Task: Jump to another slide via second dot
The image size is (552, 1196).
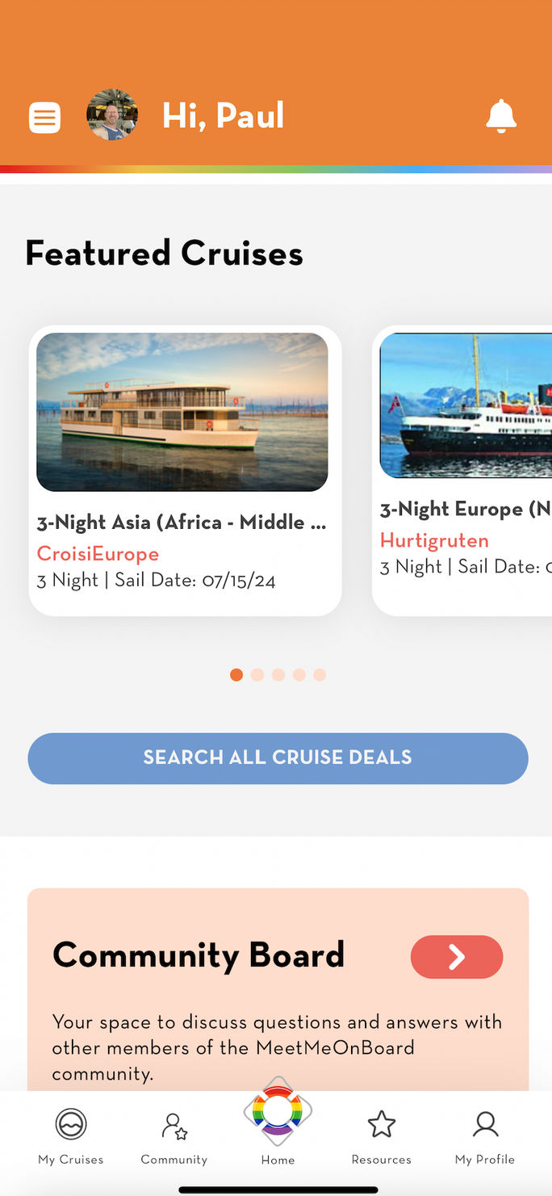Action: tap(257, 674)
